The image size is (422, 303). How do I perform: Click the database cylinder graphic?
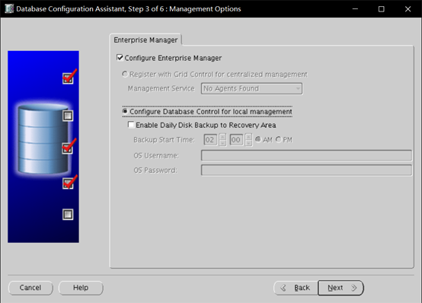pos(43,139)
